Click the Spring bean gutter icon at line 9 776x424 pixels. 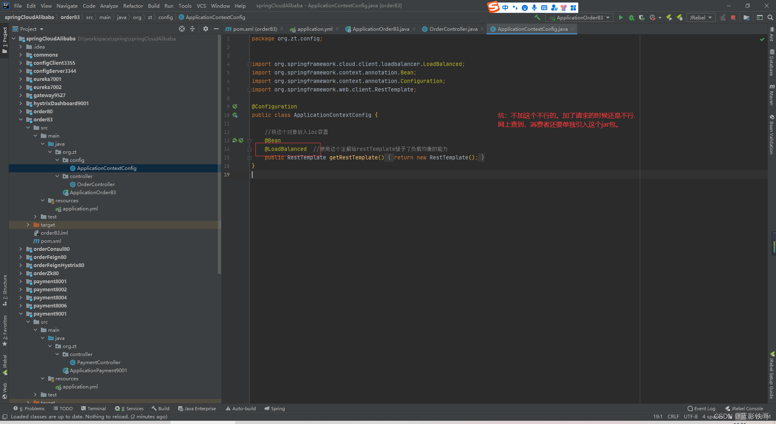tap(235, 106)
